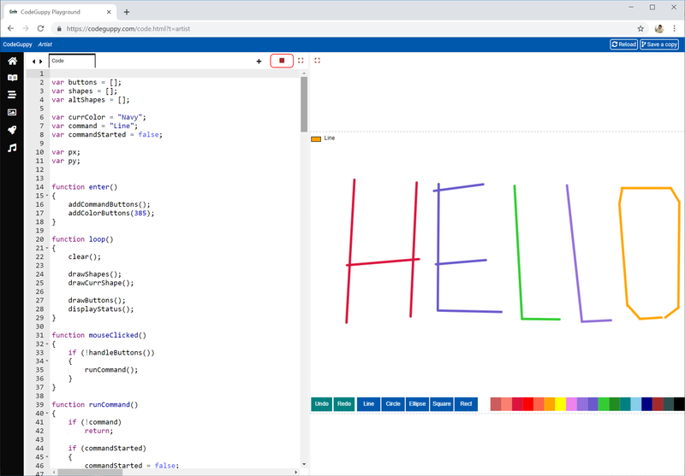
Task: Add a new code page with plus icon
Action: [x=259, y=62]
